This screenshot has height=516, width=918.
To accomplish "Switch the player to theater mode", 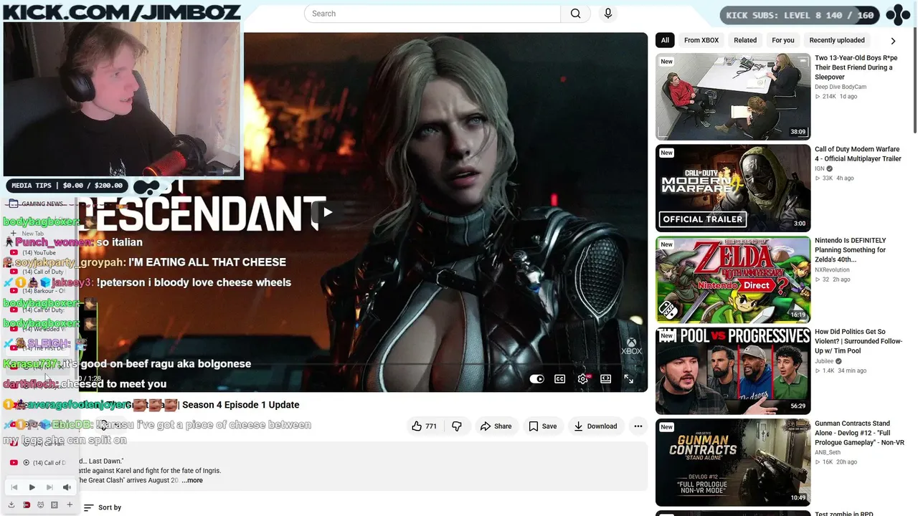I will point(605,379).
